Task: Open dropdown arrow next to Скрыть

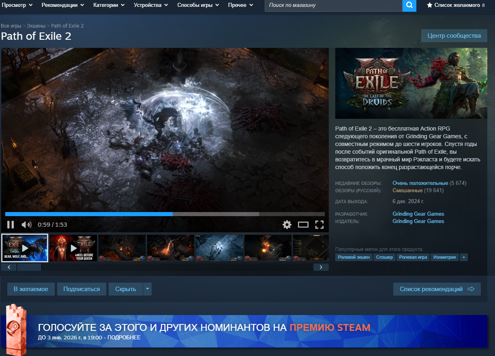Action: click(147, 289)
